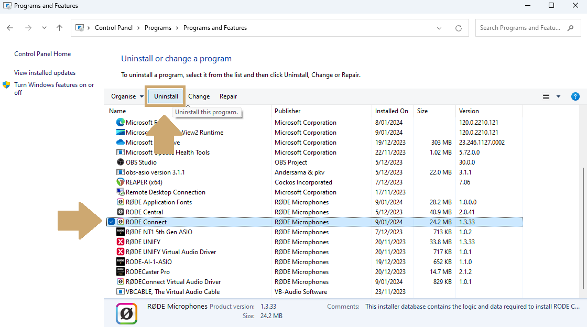Open the Organise dropdown menu
This screenshot has height=327, width=587.
[127, 96]
